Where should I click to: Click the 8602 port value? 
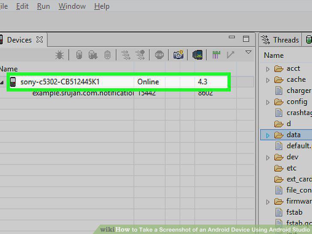point(205,93)
